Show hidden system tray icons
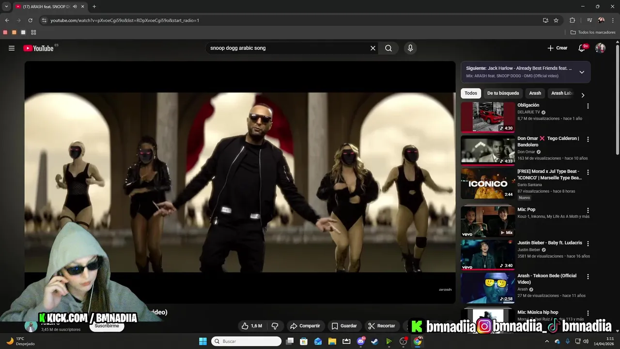This screenshot has width=620, height=349. pyautogui.click(x=547, y=341)
